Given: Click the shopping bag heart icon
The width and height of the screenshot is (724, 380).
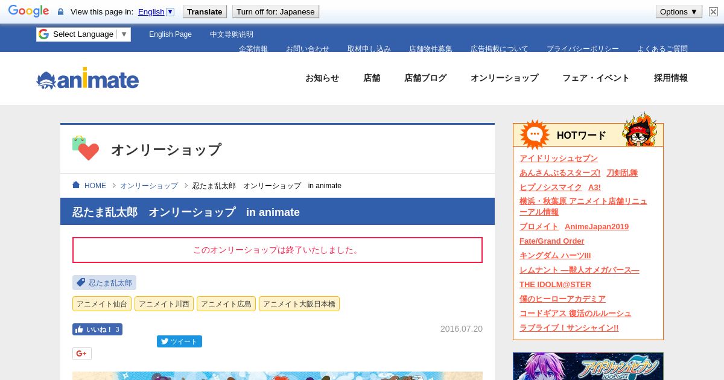Looking at the screenshot, I should [85, 148].
